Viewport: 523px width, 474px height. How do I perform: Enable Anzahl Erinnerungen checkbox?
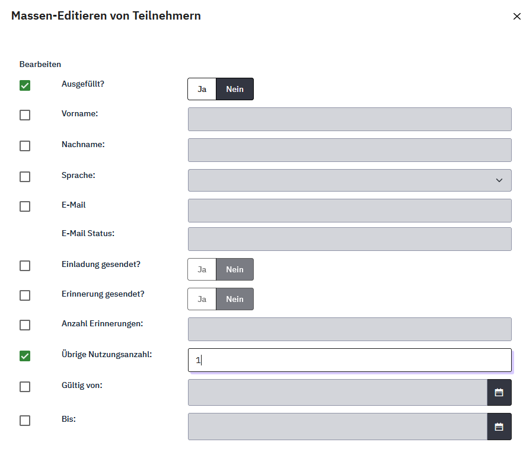pyautogui.click(x=25, y=325)
